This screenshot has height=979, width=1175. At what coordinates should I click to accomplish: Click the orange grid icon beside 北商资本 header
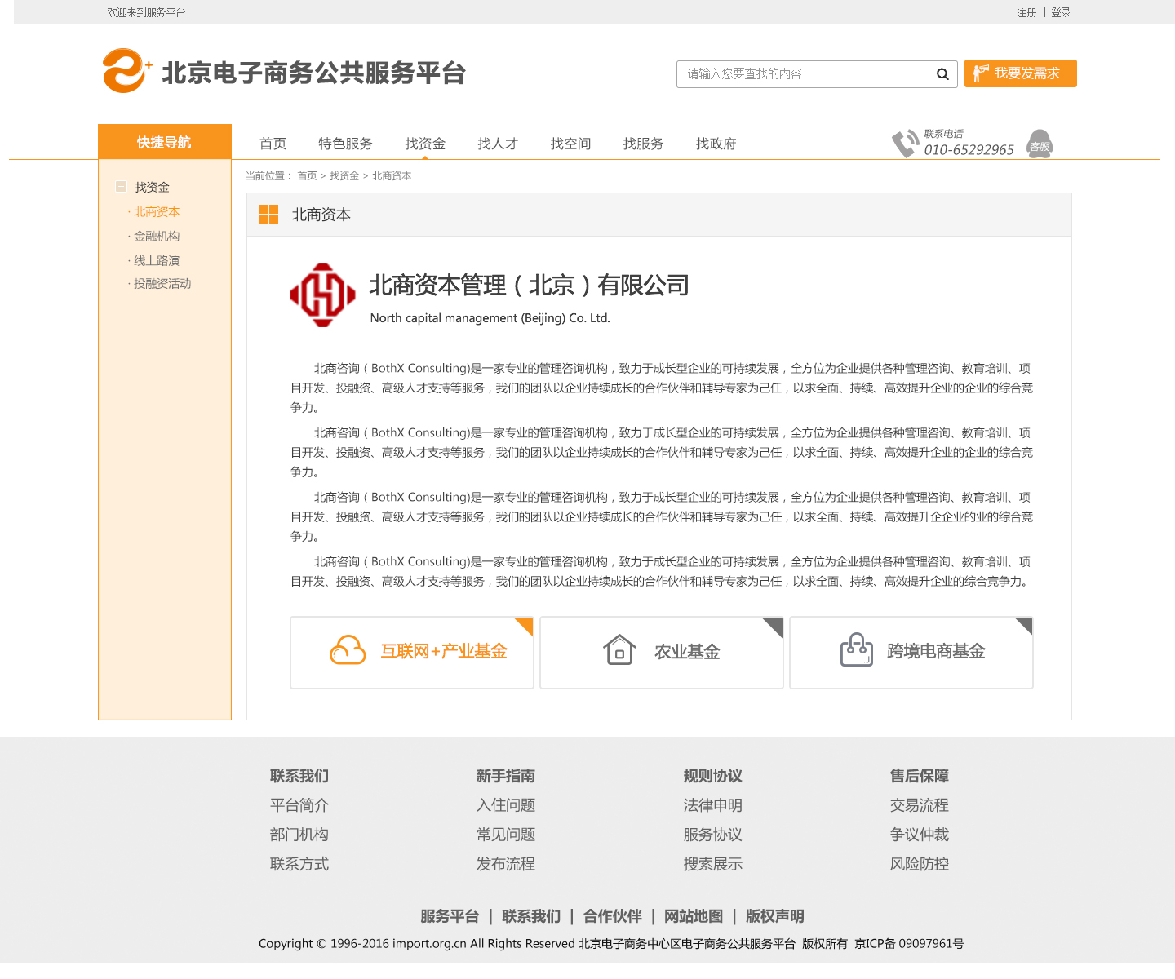pos(268,215)
